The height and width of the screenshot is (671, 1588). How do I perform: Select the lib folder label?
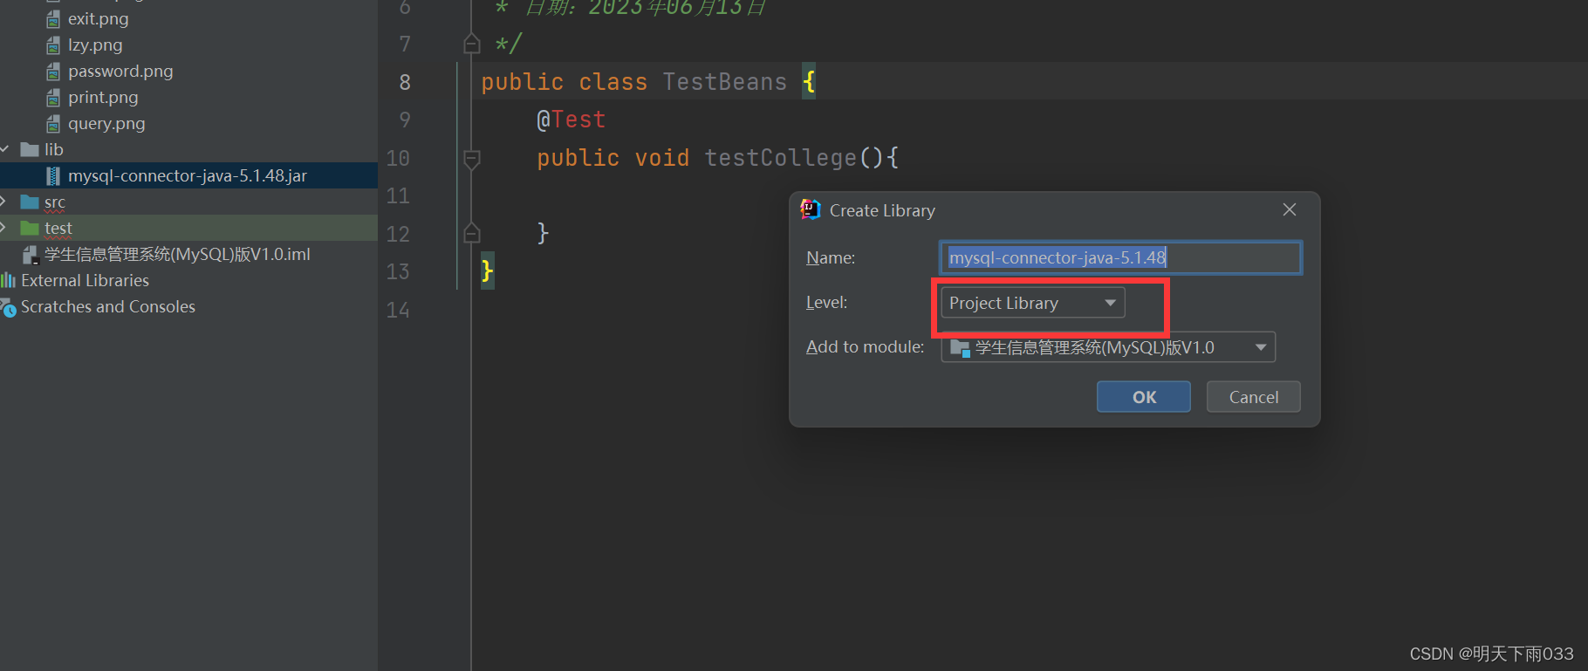[54, 150]
